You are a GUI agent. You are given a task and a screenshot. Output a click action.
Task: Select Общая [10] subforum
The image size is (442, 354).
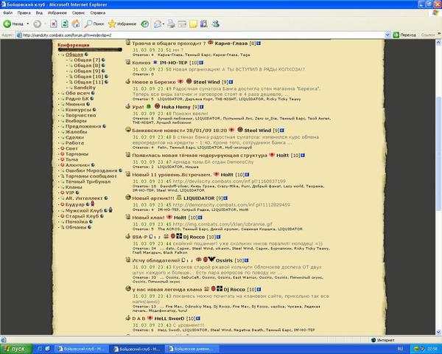pos(88,77)
